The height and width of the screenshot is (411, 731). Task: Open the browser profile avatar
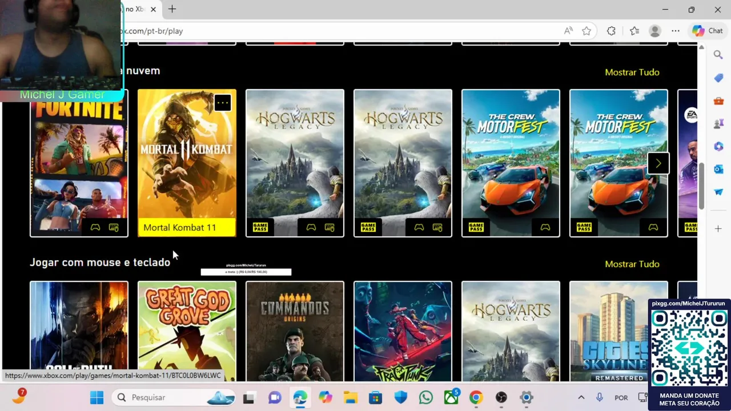tap(655, 31)
